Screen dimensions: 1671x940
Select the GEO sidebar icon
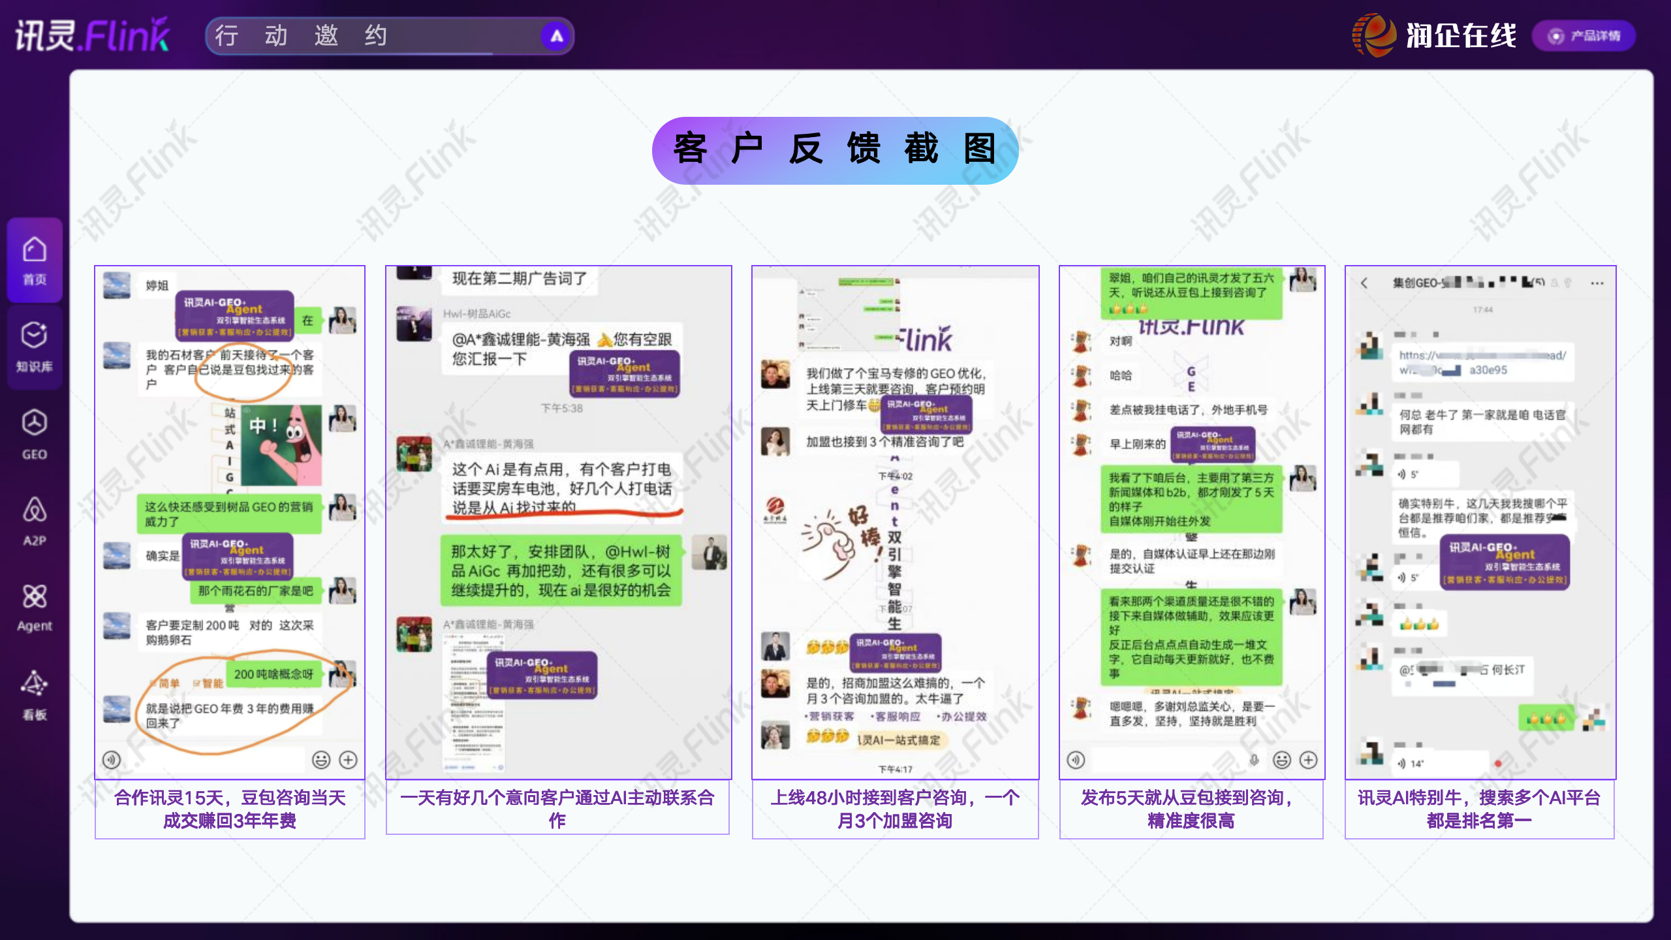[x=35, y=434]
